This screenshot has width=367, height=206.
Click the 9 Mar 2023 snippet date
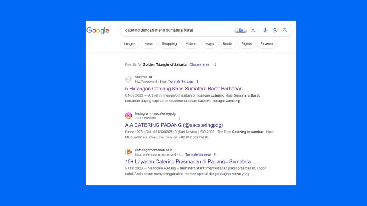pos(134,168)
